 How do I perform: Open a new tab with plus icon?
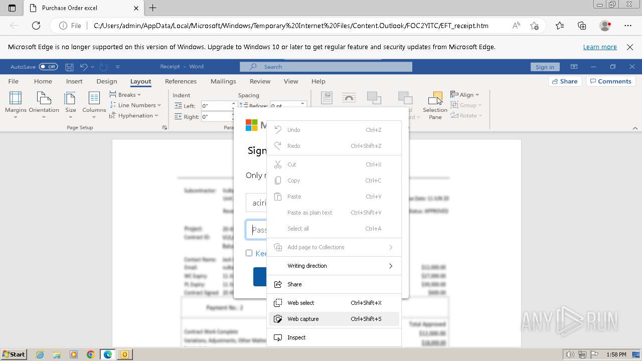click(153, 8)
